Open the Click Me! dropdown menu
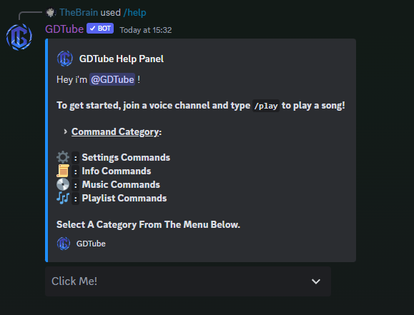414x315 pixels. 188,281
